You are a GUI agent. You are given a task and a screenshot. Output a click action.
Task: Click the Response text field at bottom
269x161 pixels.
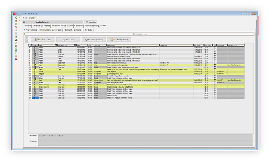click(145, 143)
